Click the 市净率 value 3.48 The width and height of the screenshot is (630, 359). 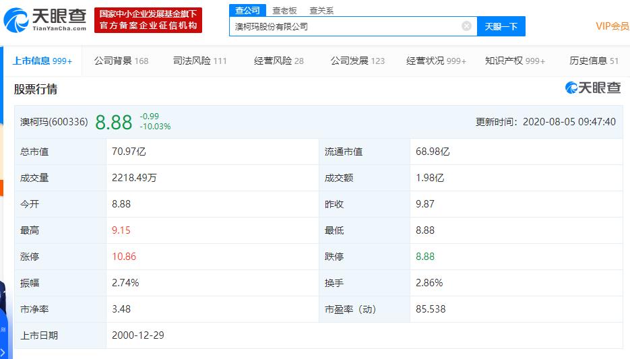click(121, 308)
